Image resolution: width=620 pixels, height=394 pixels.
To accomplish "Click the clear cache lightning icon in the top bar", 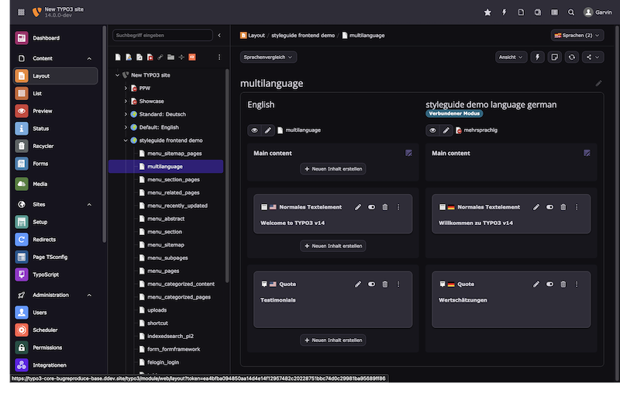I will (505, 12).
